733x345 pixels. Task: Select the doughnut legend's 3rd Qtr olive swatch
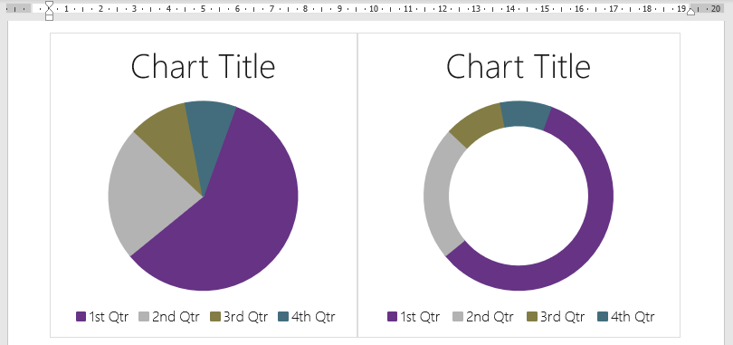pos(532,317)
